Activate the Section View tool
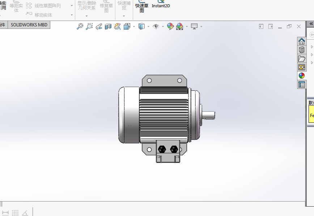Image resolution: width=314 pixels, height=216 pixels. (x=108, y=26)
